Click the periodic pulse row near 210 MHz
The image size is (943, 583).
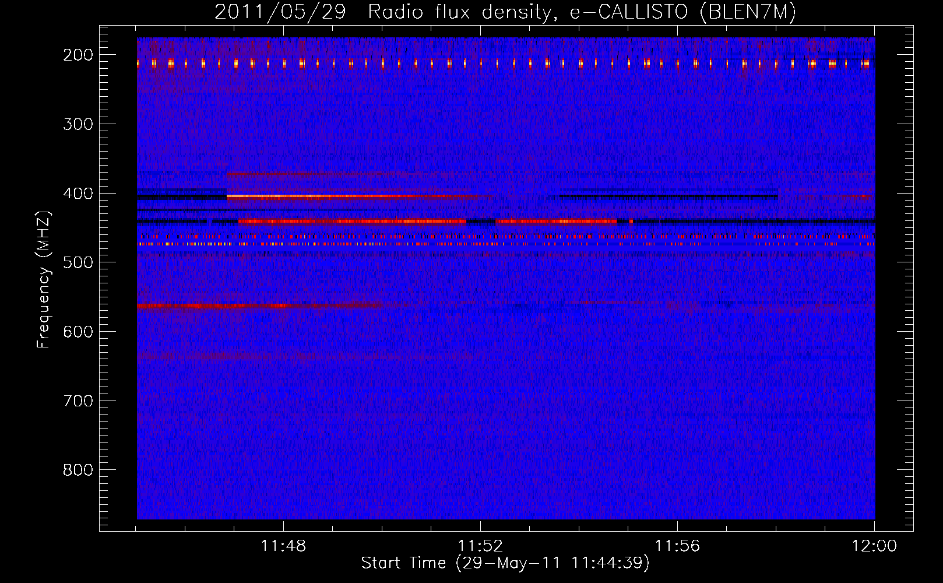coord(506,63)
